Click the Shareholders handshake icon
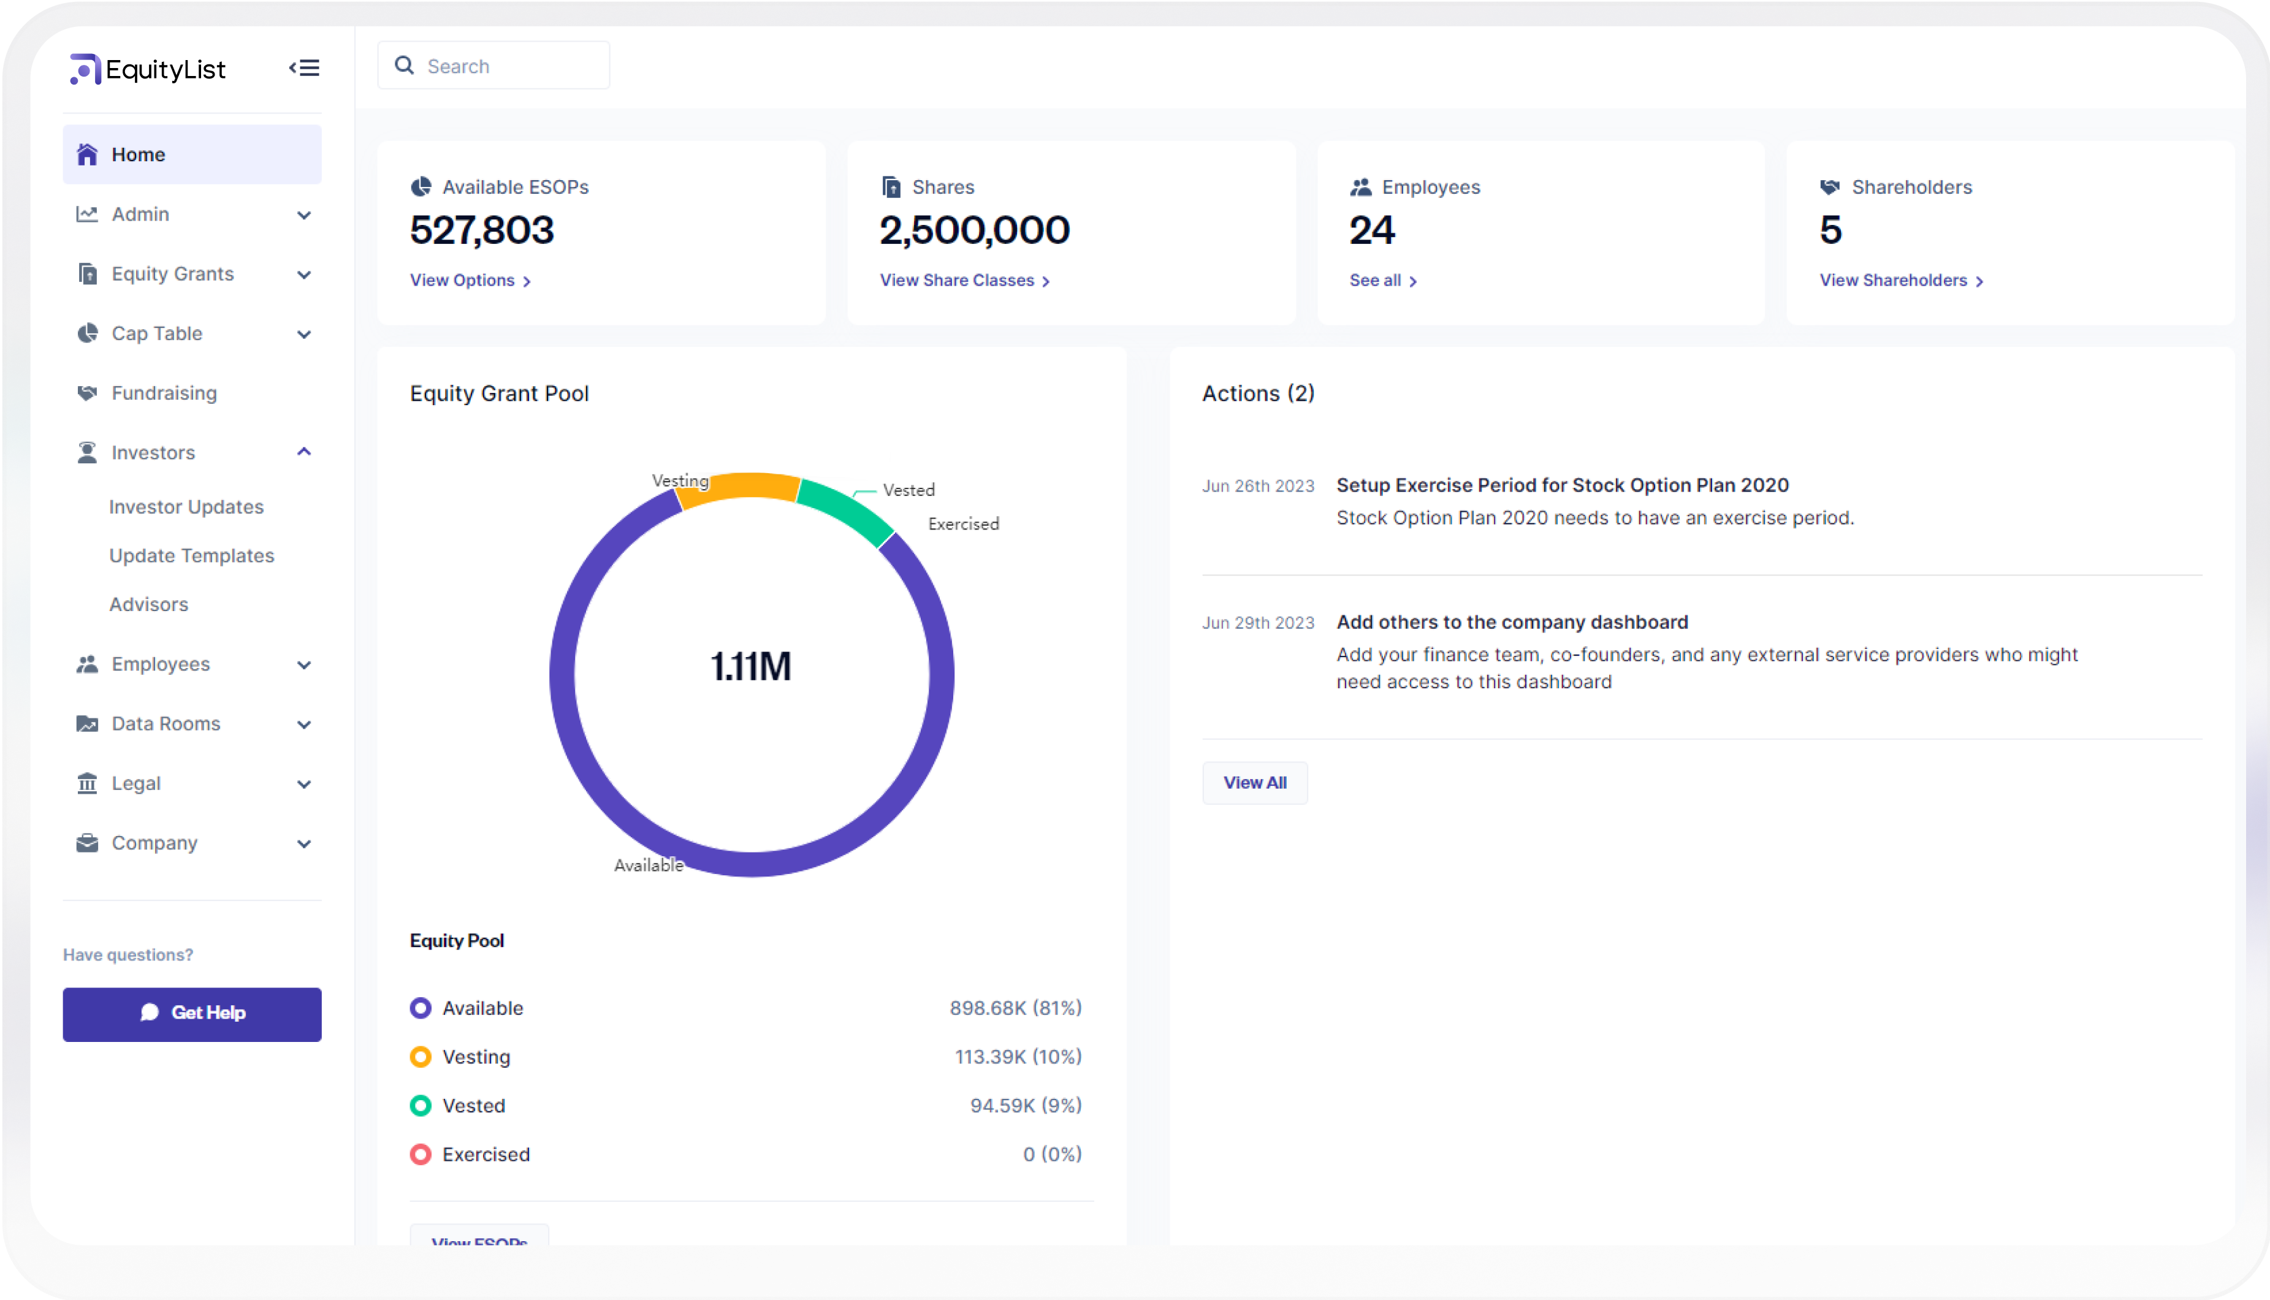Image resolution: width=2270 pixels, height=1300 pixels. tap(1829, 186)
